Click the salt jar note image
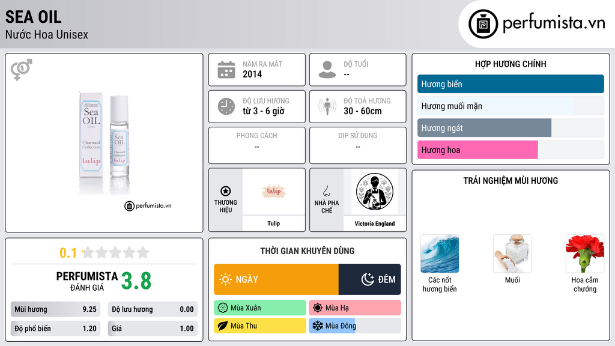The width and height of the screenshot is (615, 346). pyautogui.click(x=512, y=253)
